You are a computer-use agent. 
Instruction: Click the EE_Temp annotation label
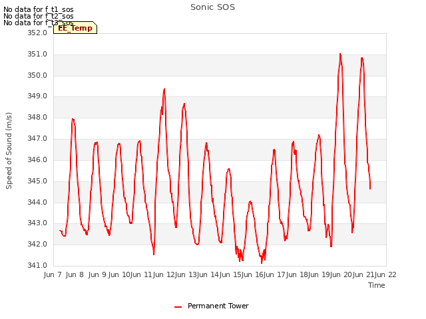75,28
